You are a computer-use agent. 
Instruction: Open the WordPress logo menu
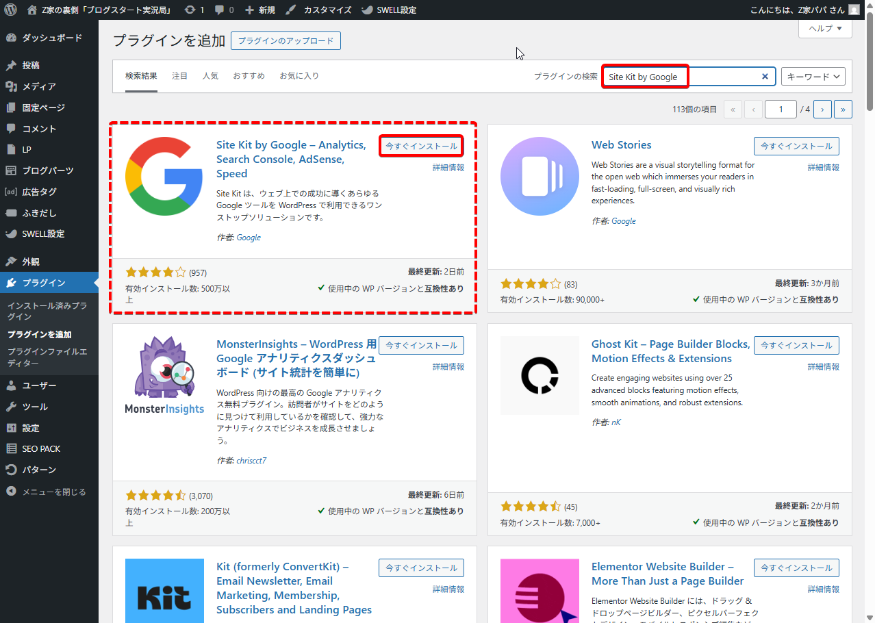10,10
